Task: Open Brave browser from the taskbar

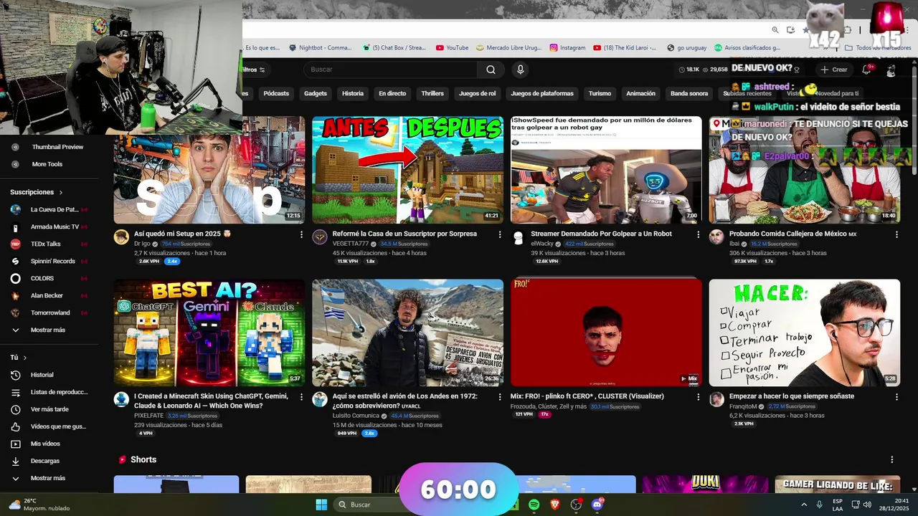Action: [x=555, y=505]
